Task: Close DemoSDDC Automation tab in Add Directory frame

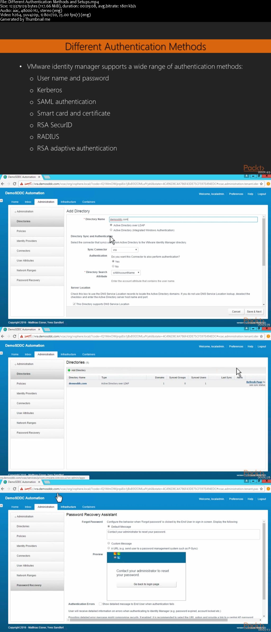Action: 39,177
